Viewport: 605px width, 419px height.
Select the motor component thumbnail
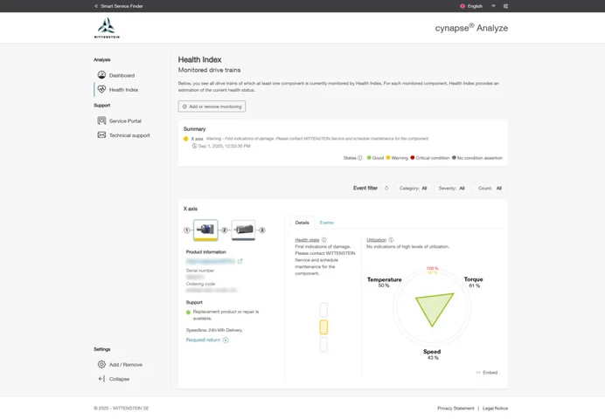243,230
